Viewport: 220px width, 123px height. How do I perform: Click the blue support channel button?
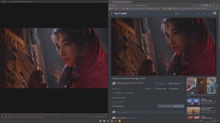(x=160, y=83)
